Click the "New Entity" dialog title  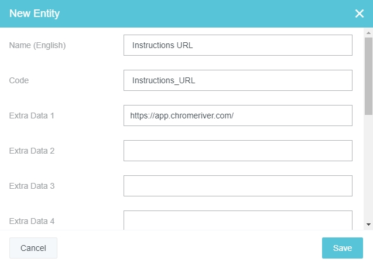[x=34, y=13]
